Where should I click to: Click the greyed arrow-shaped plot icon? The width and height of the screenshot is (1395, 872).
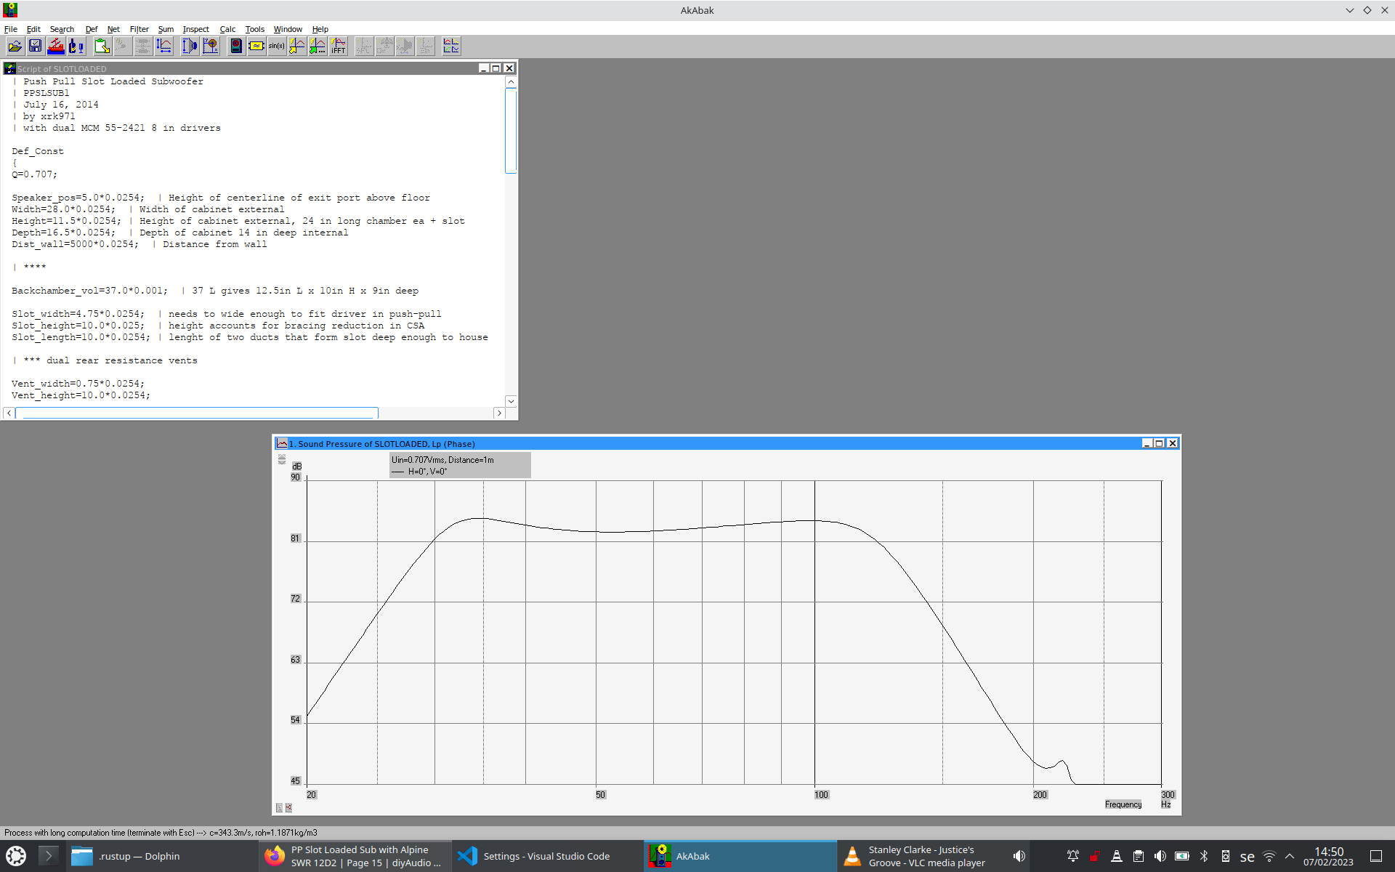pos(405,47)
